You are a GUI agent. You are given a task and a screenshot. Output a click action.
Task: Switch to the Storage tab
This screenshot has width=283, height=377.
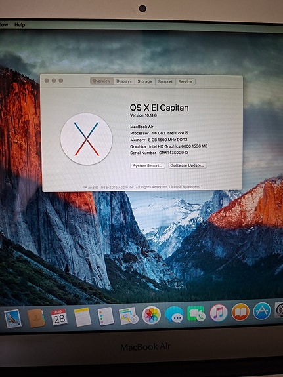(x=144, y=81)
